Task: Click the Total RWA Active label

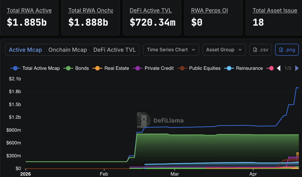Action: [x=29, y=11]
